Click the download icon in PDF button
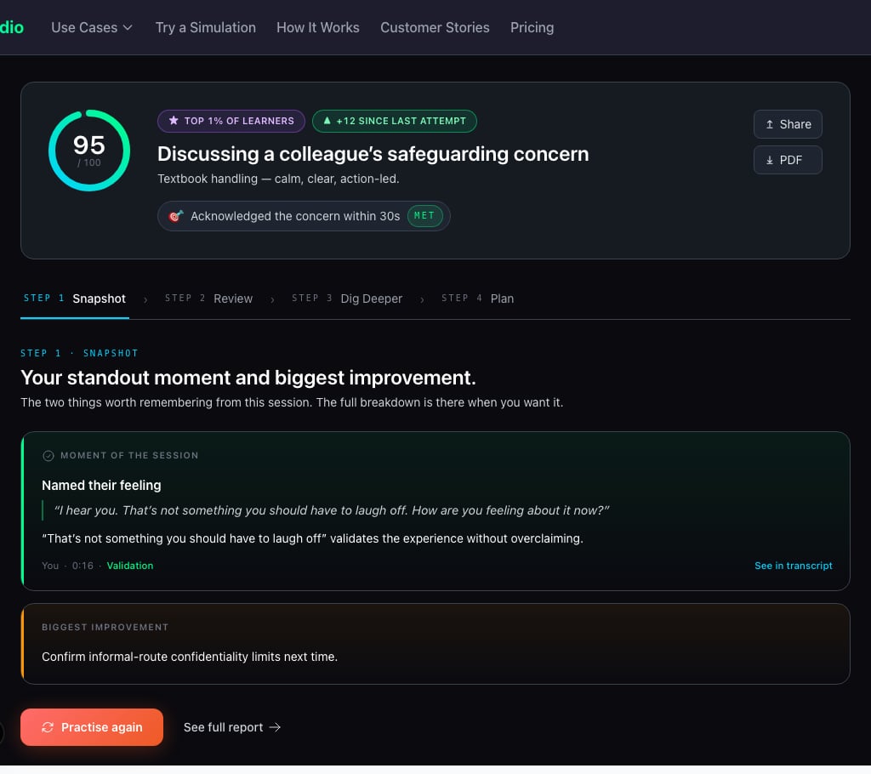 [x=769, y=160]
